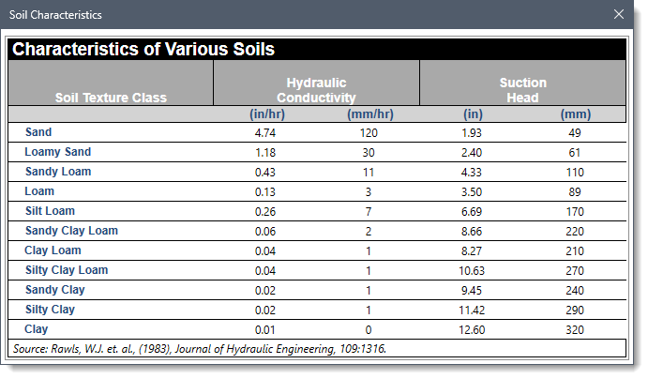648x379 pixels.
Task: Click the 'Characteristics of Various Soils' table title
Action: tap(143, 49)
